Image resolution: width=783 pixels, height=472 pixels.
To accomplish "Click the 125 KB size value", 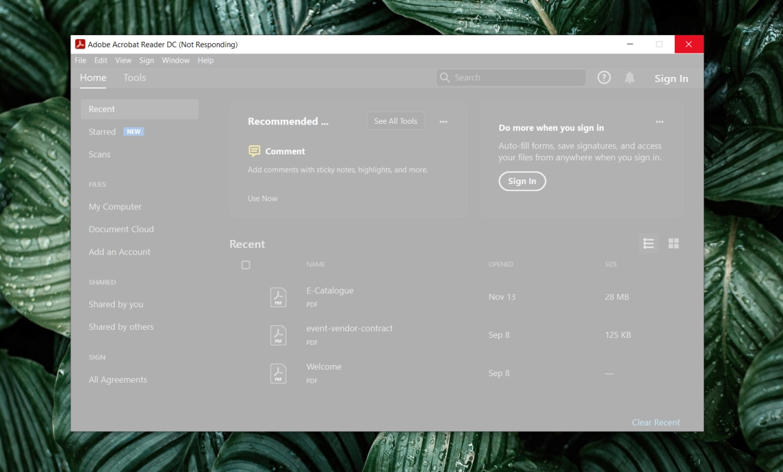I will point(618,335).
